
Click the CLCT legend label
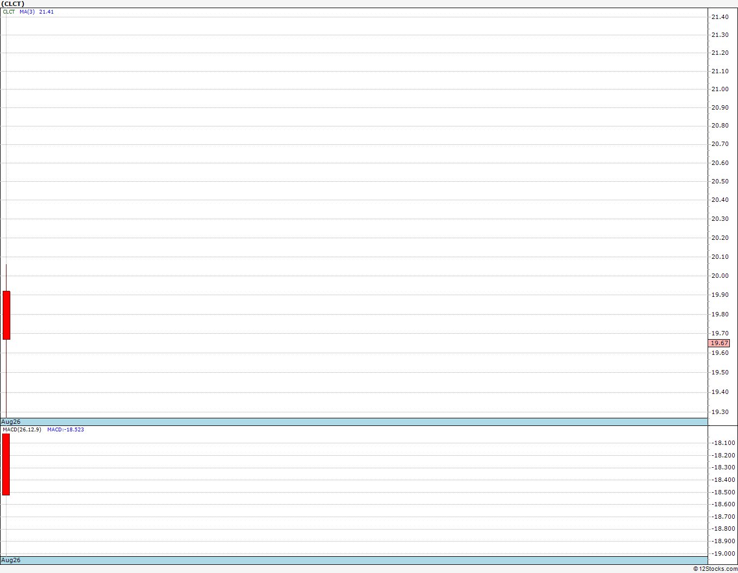click(9, 11)
